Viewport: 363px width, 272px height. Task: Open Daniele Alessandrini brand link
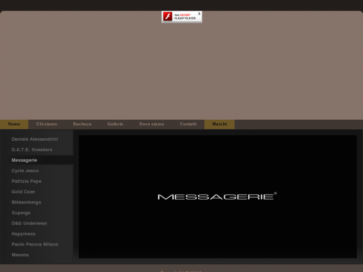pos(35,139)
